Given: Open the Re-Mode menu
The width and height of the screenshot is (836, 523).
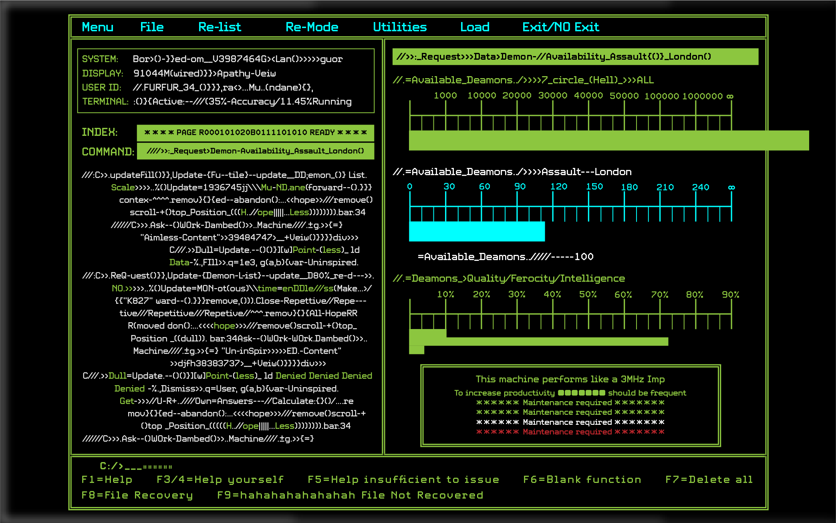Looking at the screenshot, I should (312, 27).
